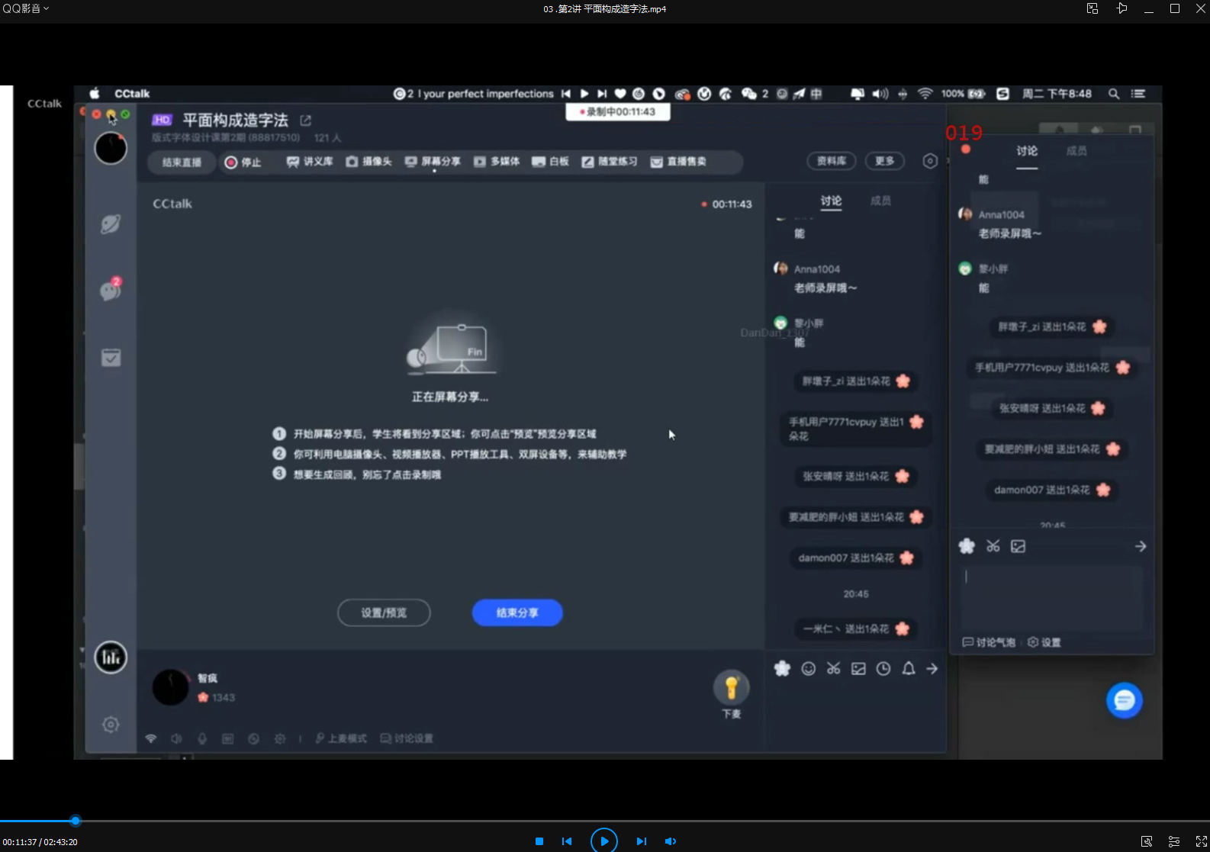The width and height of the screenshot is (1210, 852).
Task: Switch to 成员 tab in main CCtalk panel
Action: 880,201
